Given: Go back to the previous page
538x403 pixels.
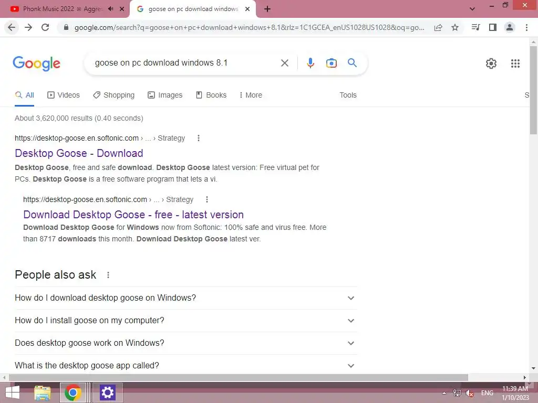Looking at the screenshot, I should [12, 27].
